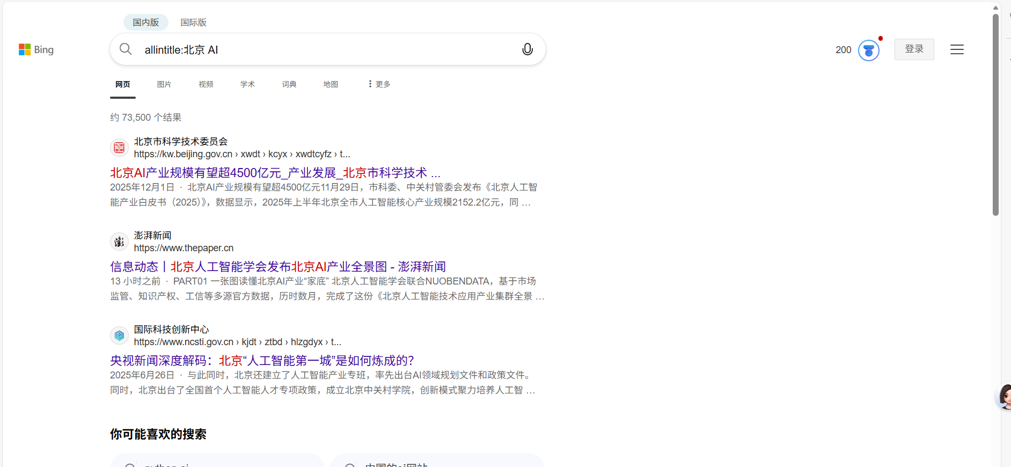
Task: Select the 学术 tab
Action: pos(247,84)
